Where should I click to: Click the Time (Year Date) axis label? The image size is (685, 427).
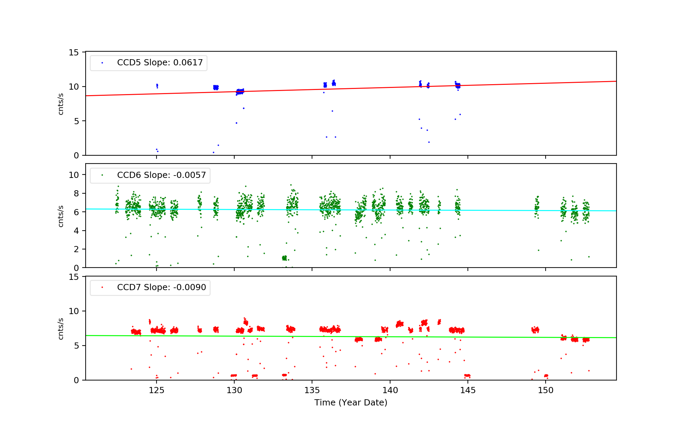(351, 403)
